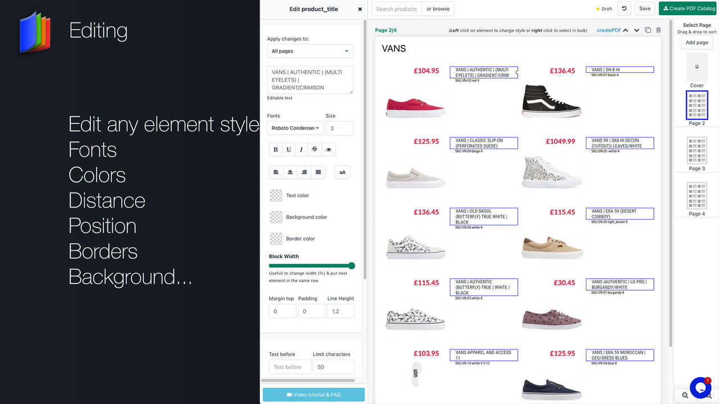Adjust the Block Width slider
The height and width of the screenshot is (404, 719).
click(352, 265)
